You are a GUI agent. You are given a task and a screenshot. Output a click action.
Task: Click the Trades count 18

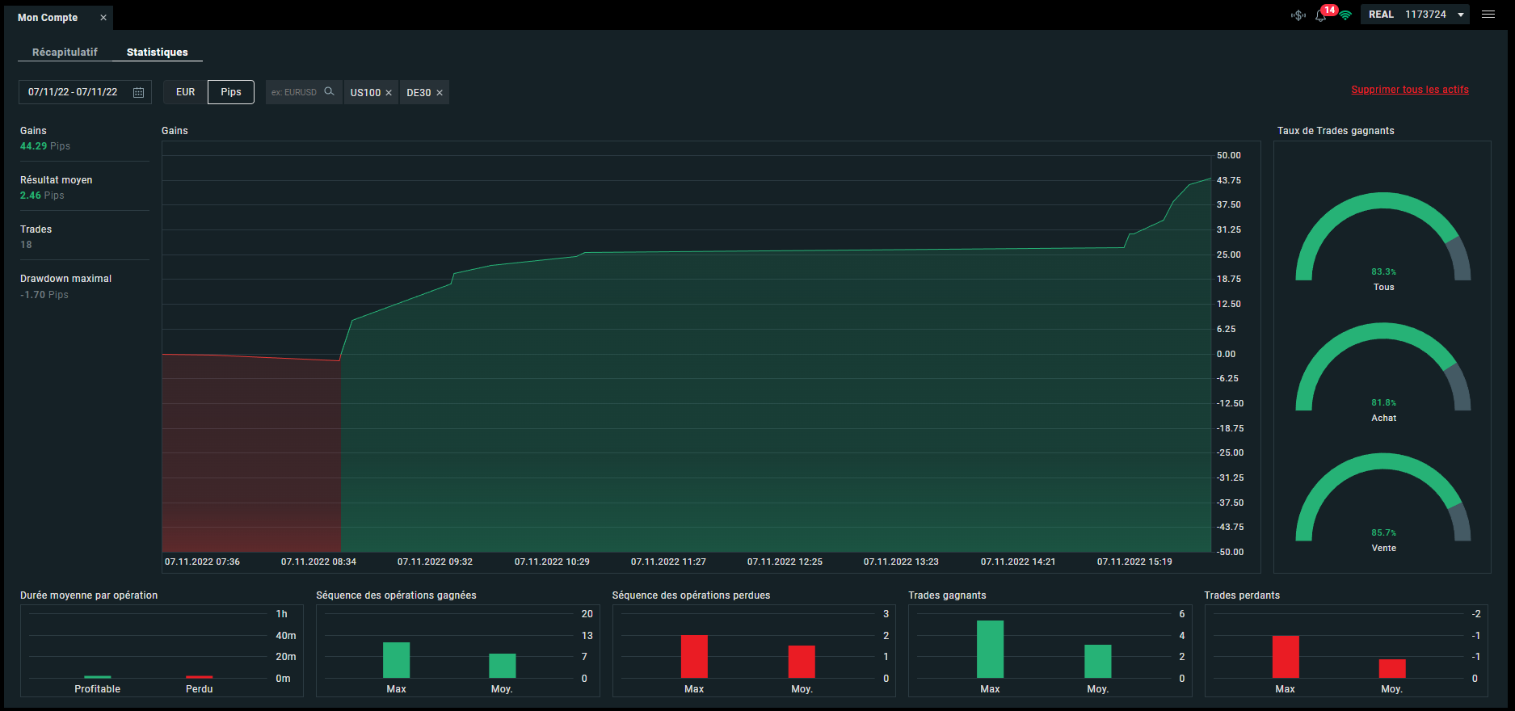(x=27, y=245)
